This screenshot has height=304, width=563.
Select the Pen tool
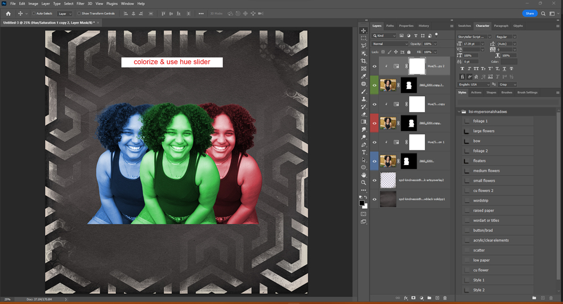(363, 145)
